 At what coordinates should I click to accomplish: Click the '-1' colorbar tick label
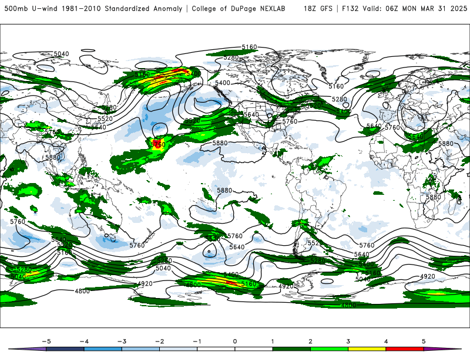click(197, 341)
